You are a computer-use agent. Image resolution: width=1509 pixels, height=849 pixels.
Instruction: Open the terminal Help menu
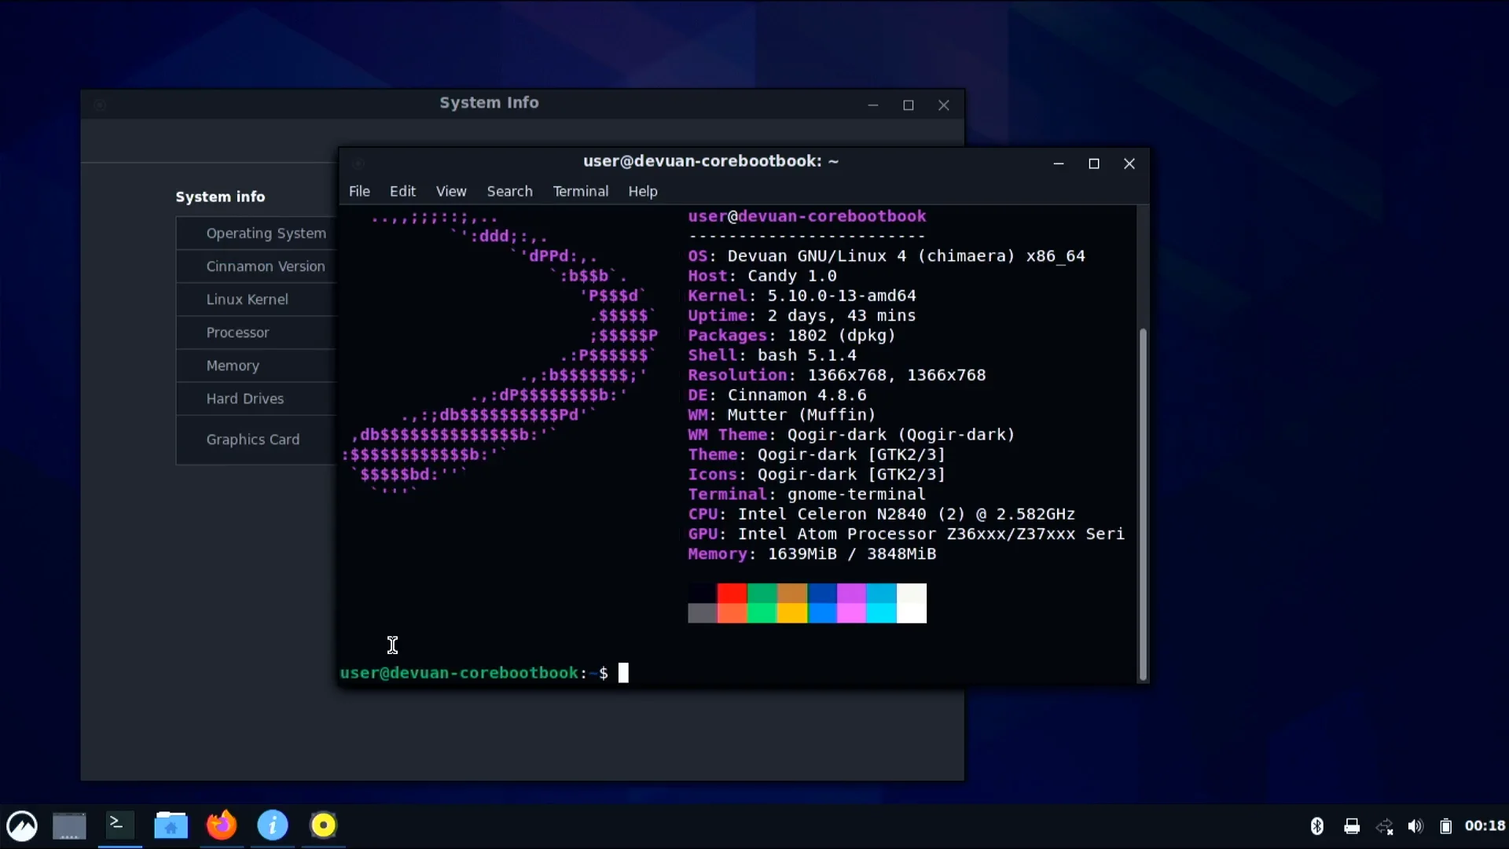coord(642,191)
